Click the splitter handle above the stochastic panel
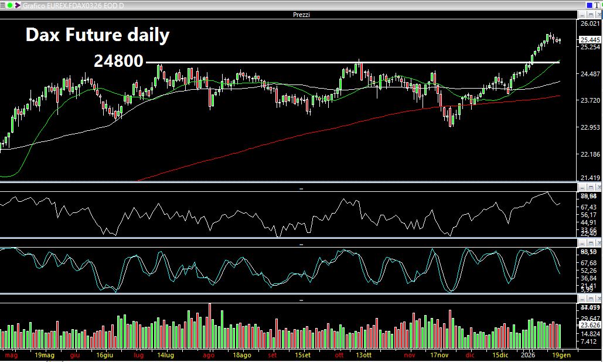Image resolution: width=603 pixels, height=362 pixels. [x=301, y=244]
